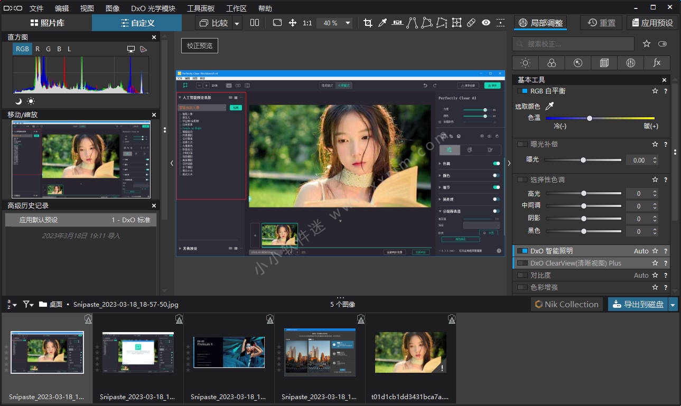
Task: Favorite the RGB 白平衡 tool star
Action: pyautogui.click(x=655, y=91)
